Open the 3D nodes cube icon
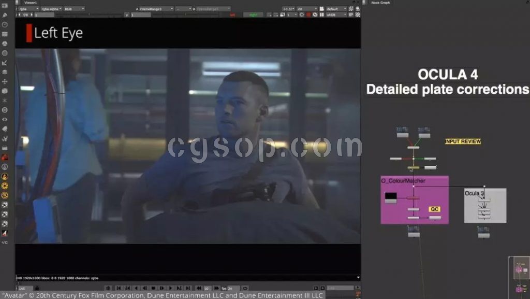Image resolution: width=530 pixels, height=299 pixels. tap(5, 91)
